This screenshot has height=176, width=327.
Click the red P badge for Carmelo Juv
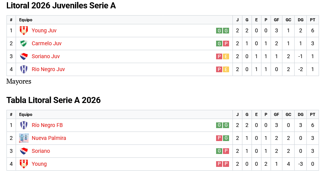point(226,44)
